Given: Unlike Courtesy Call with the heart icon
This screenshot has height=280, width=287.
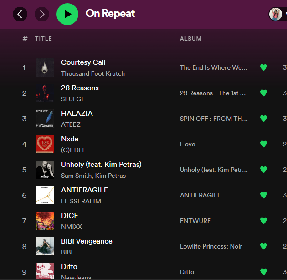Looking at the screenshot, I should coord(264,67).
